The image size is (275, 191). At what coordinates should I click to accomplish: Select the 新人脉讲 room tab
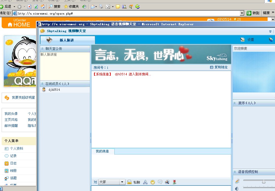[67, 40]
